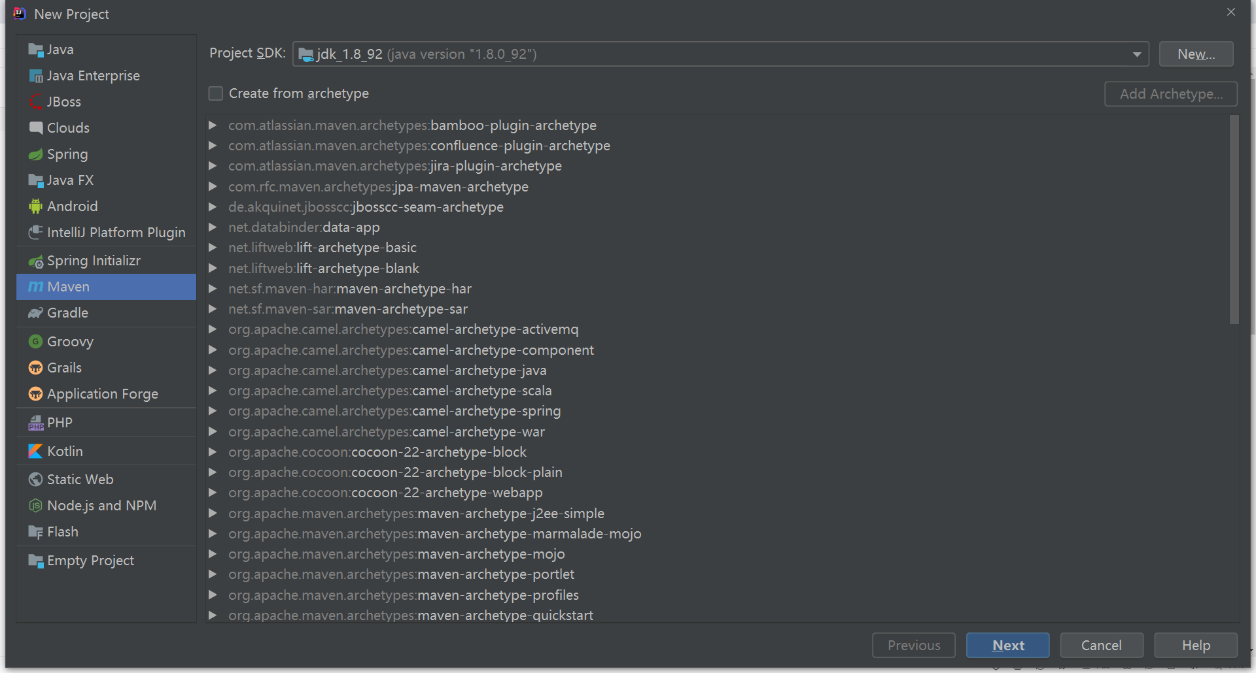1256x673 pixels.
Task: Expand camel-archetype-scala entry
Action: point(213,390)
